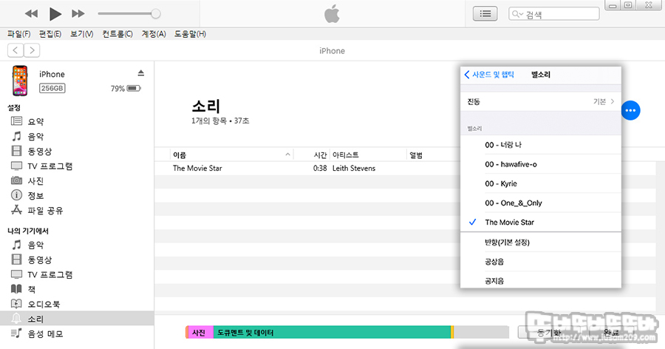Select ringtone 공지음
Viewport: 665px width, 349px height.
tap(541, 280)
